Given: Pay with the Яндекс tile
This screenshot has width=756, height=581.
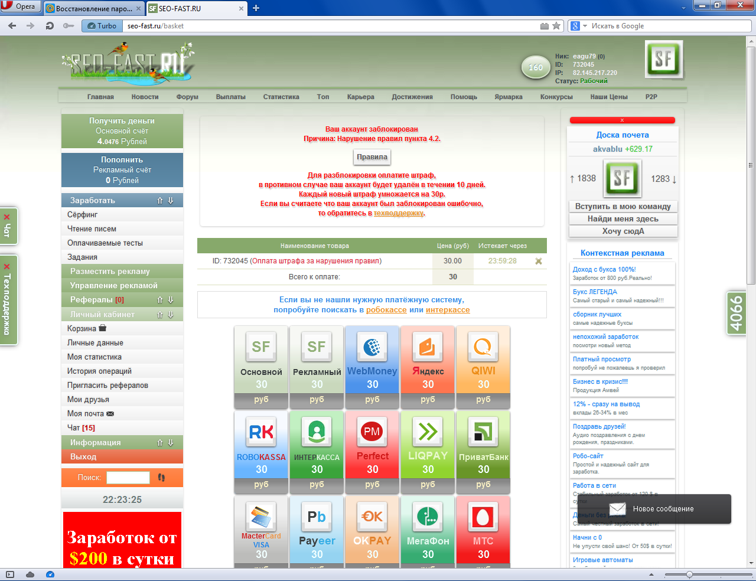Looking at the screenshot, I should [x=428, y=367].
